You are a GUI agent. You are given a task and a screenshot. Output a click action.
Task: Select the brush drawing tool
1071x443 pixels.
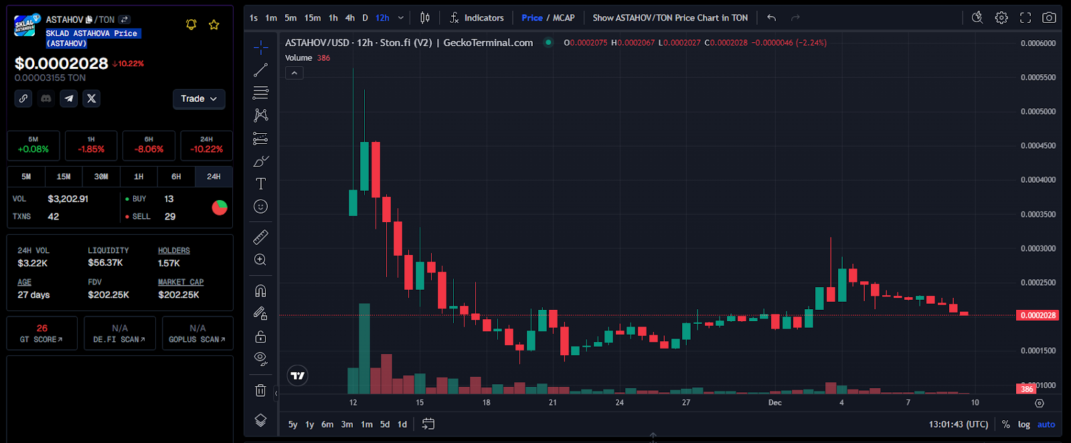point(261,161)
